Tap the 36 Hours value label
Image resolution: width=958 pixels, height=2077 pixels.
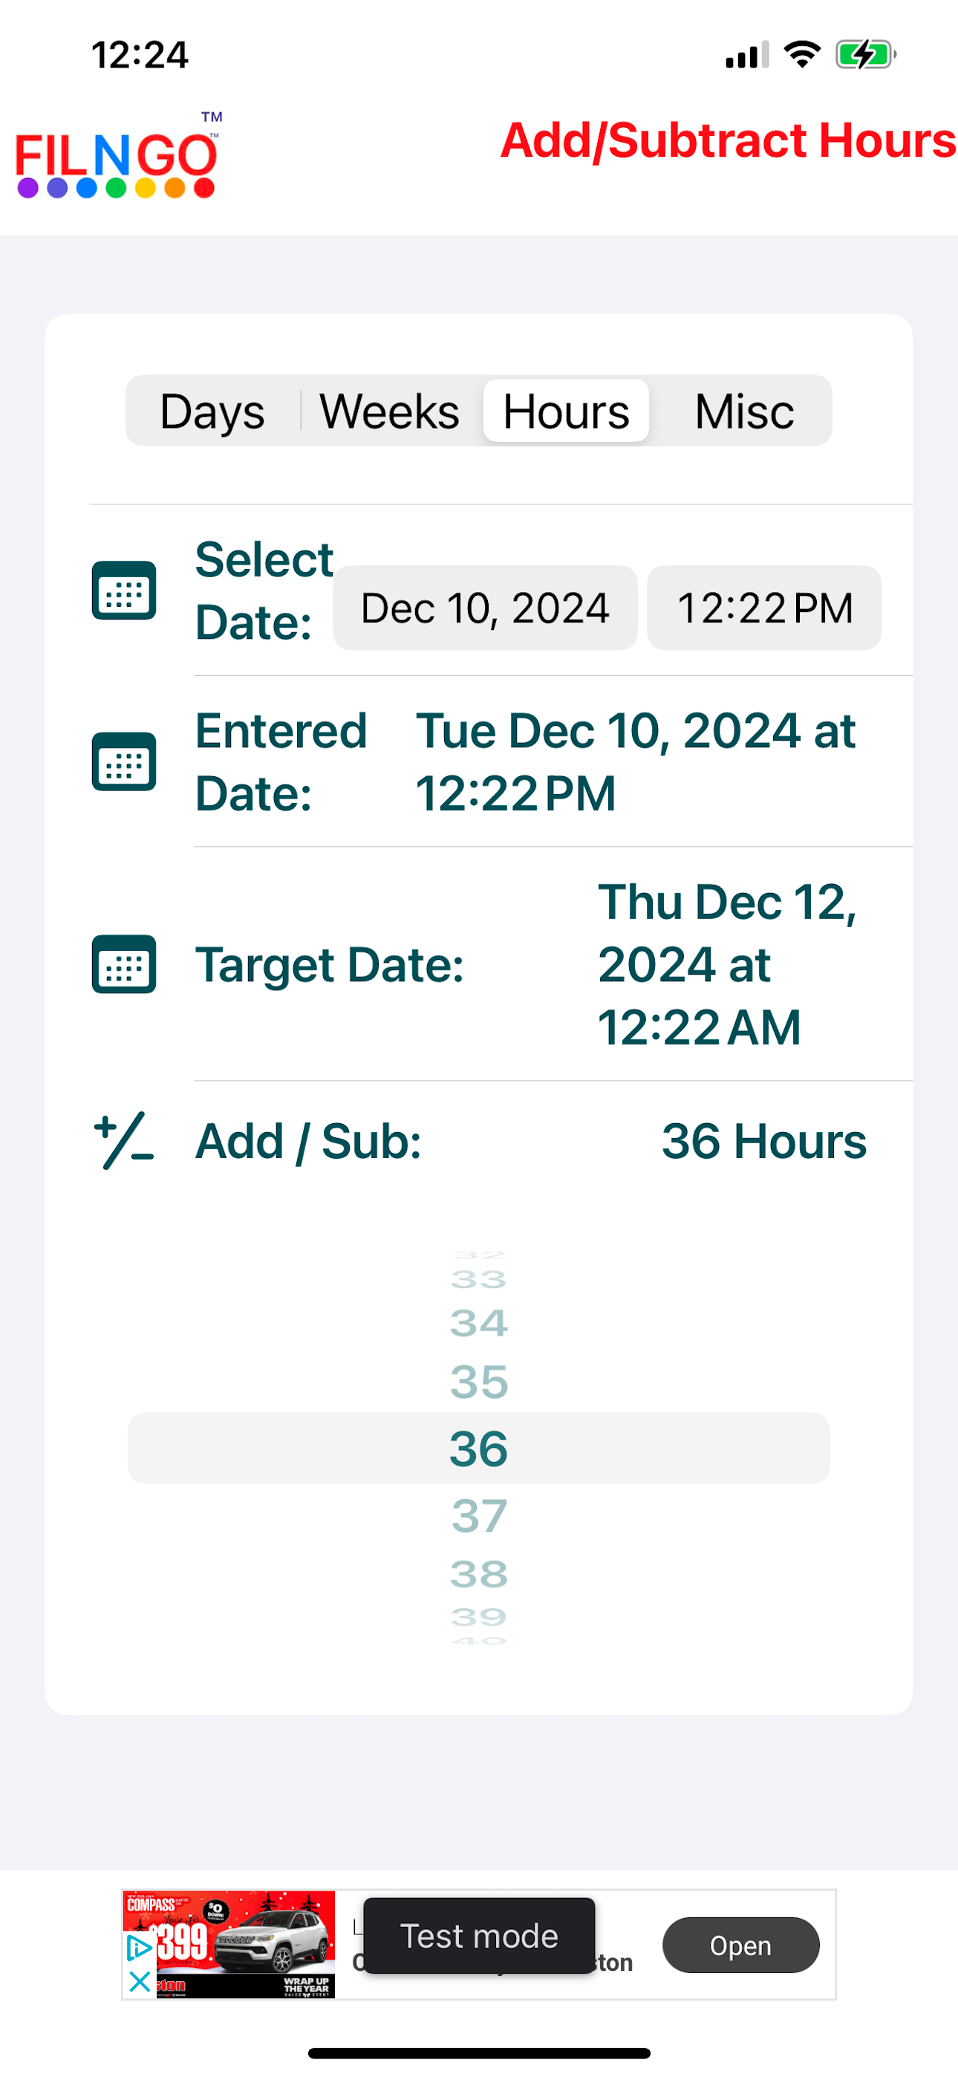pyautogui.click(x=763, y=1141)
